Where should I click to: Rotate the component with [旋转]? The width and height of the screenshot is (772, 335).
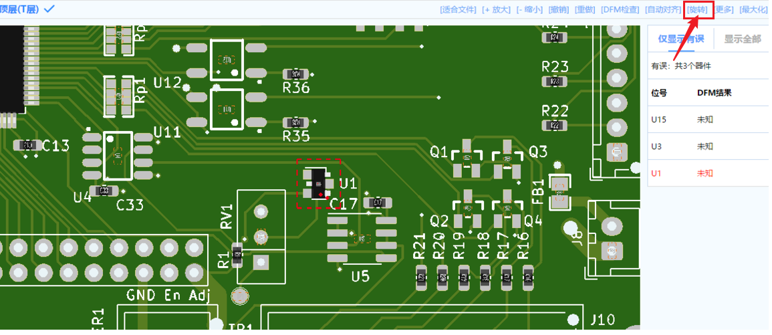pos(698,10)
